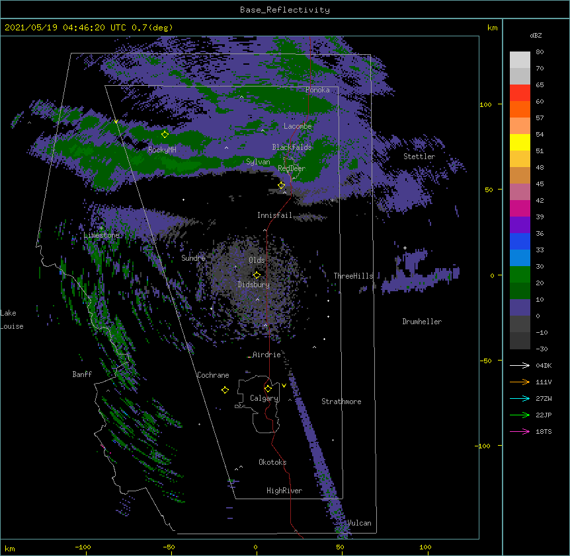Click the Blackfalds city label
The image size is (570, 556).
point(292,147)
